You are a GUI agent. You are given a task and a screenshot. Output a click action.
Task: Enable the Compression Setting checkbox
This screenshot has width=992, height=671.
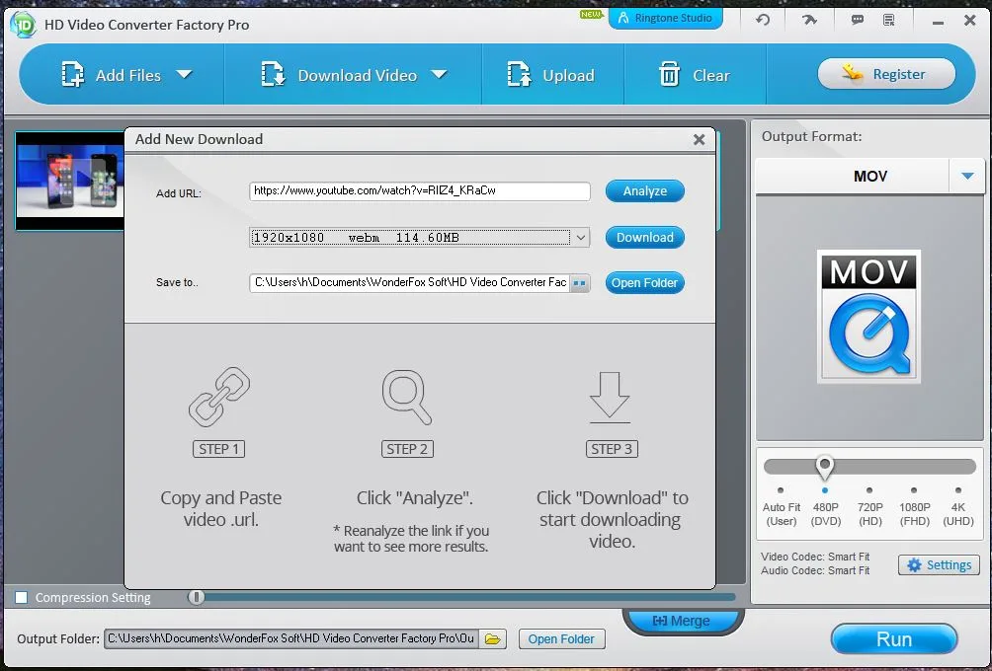[22, 597]
